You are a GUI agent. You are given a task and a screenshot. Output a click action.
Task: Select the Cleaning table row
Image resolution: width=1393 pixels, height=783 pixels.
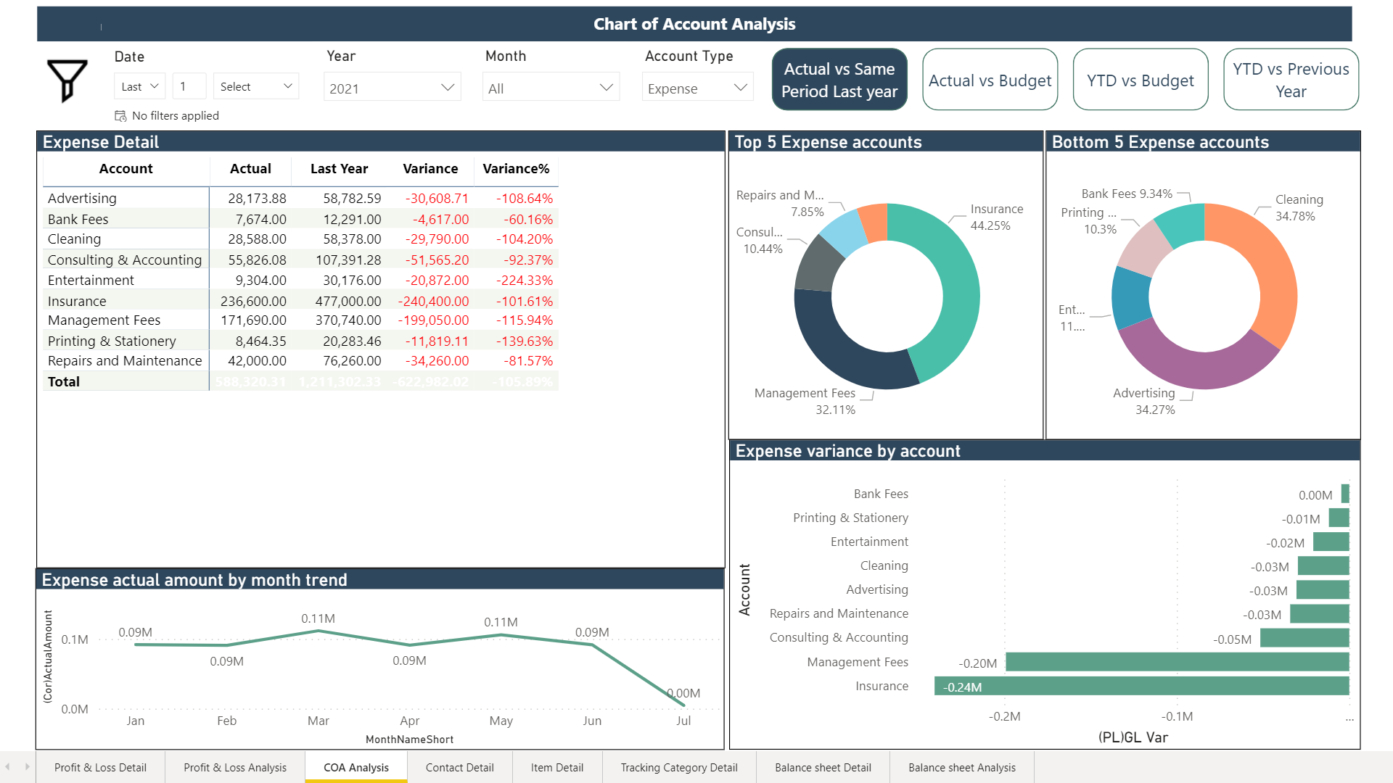300,239
